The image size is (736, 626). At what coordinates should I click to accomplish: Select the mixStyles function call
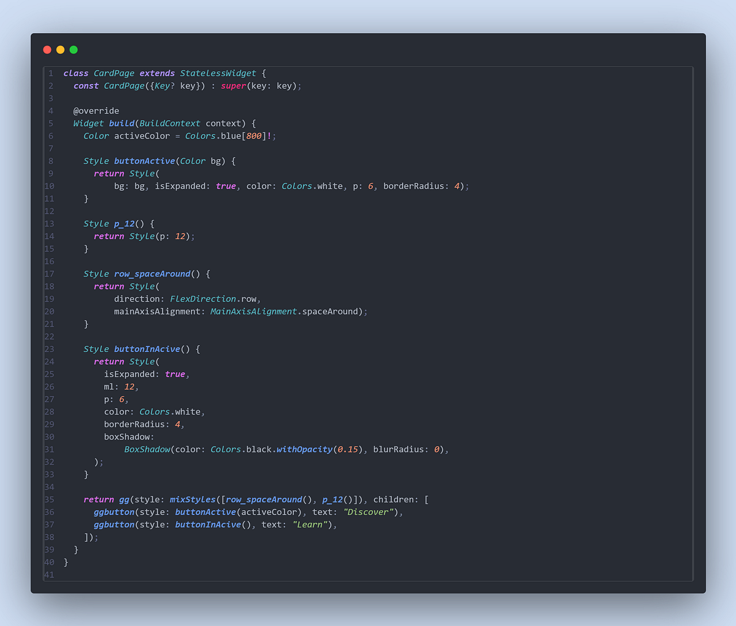pyautogui.click(x=193, y=499)
